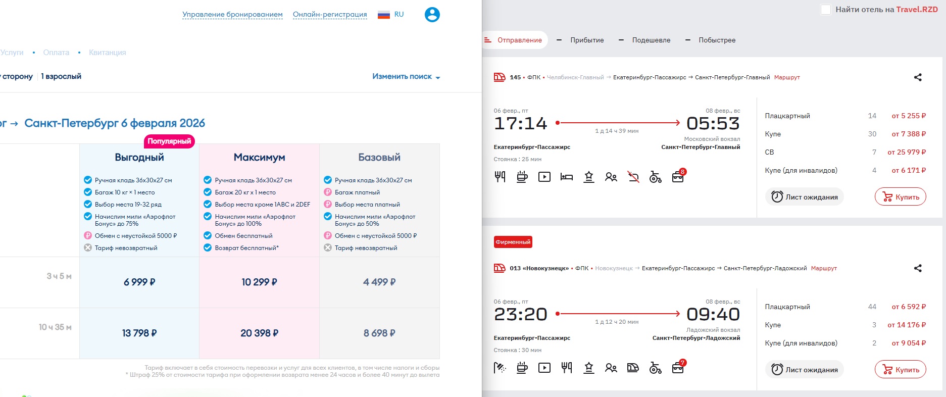This screenshot has height=397, width=946.
Task: Click Лист ожидания for train 145
Action: coord(804,197)
